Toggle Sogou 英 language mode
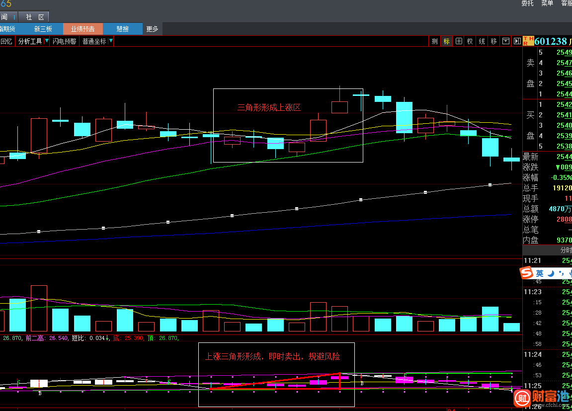The image size is (572, 411). coord(540,273)
